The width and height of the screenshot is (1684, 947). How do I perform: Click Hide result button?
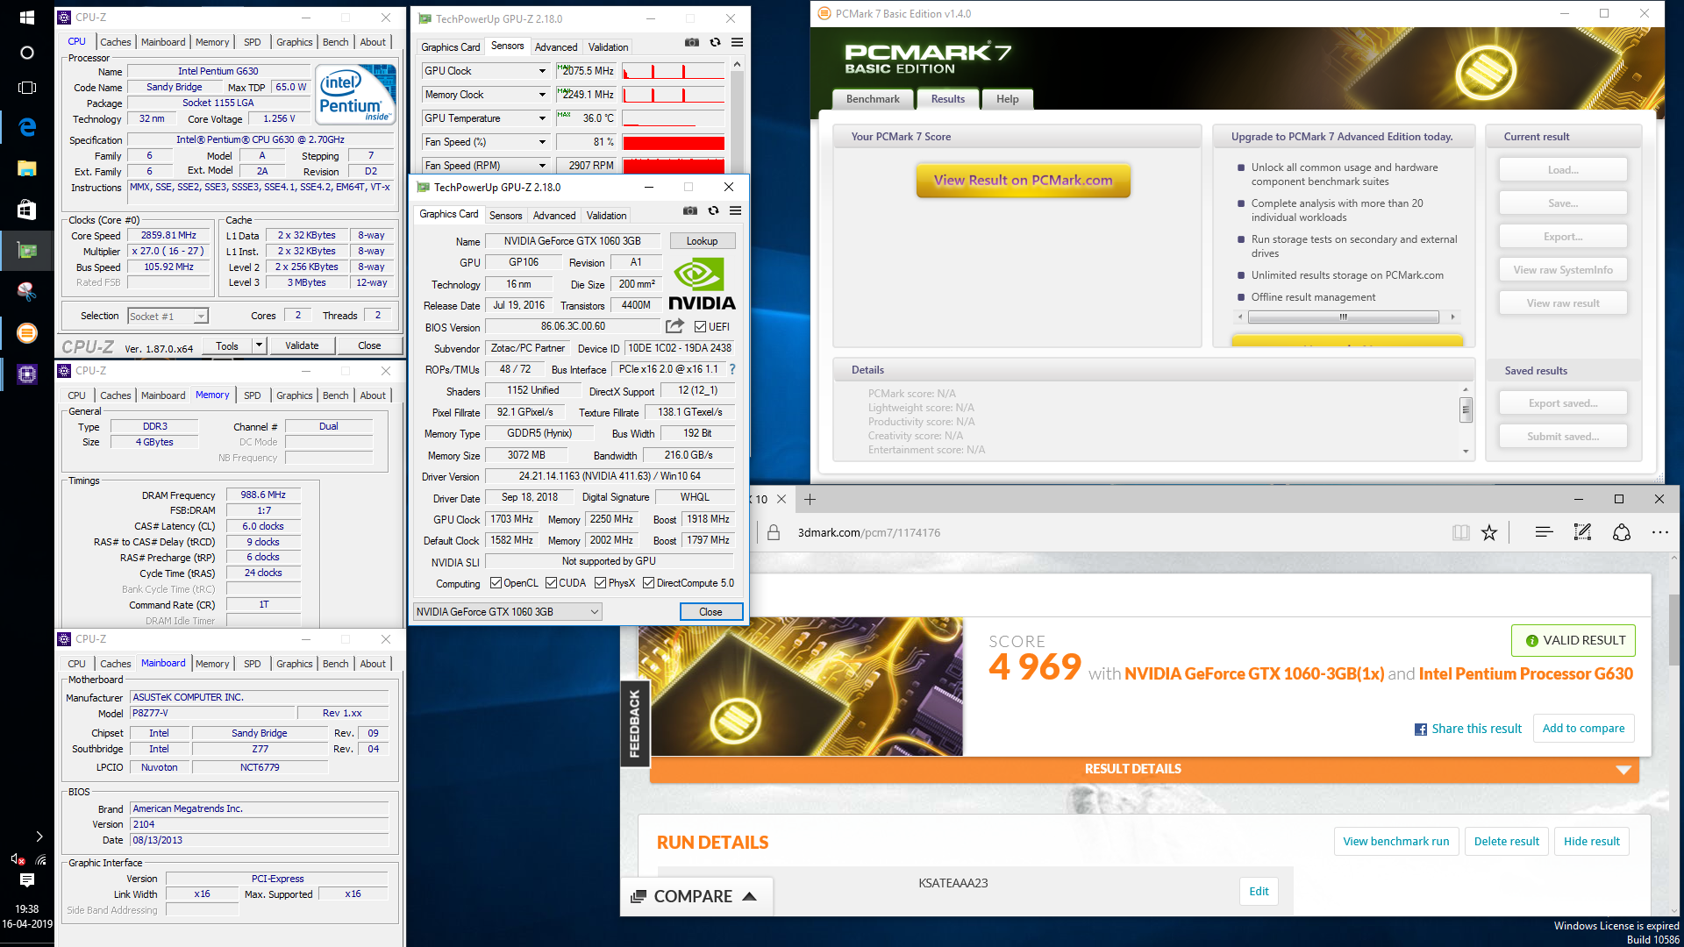[1591, 841]
